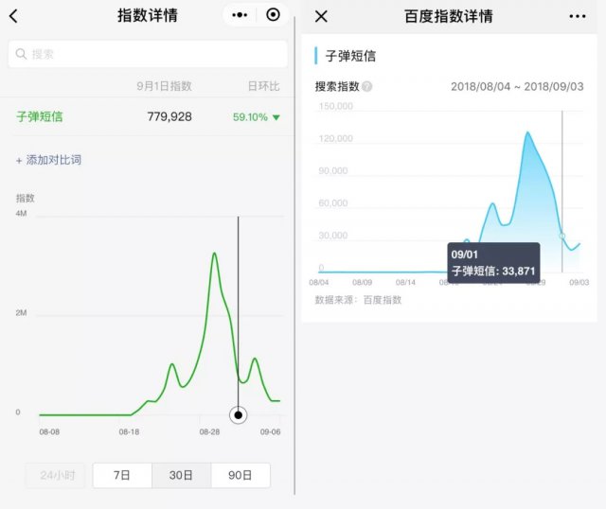The image size is (606, 509).
Task: Tap the 09/01 子弹短信 33,871 tooltip
Action: point(492,262)
